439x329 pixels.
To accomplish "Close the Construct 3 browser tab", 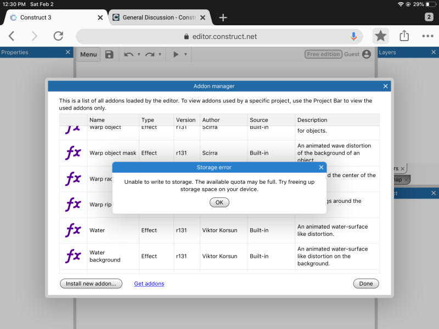I will coord(100,18).
